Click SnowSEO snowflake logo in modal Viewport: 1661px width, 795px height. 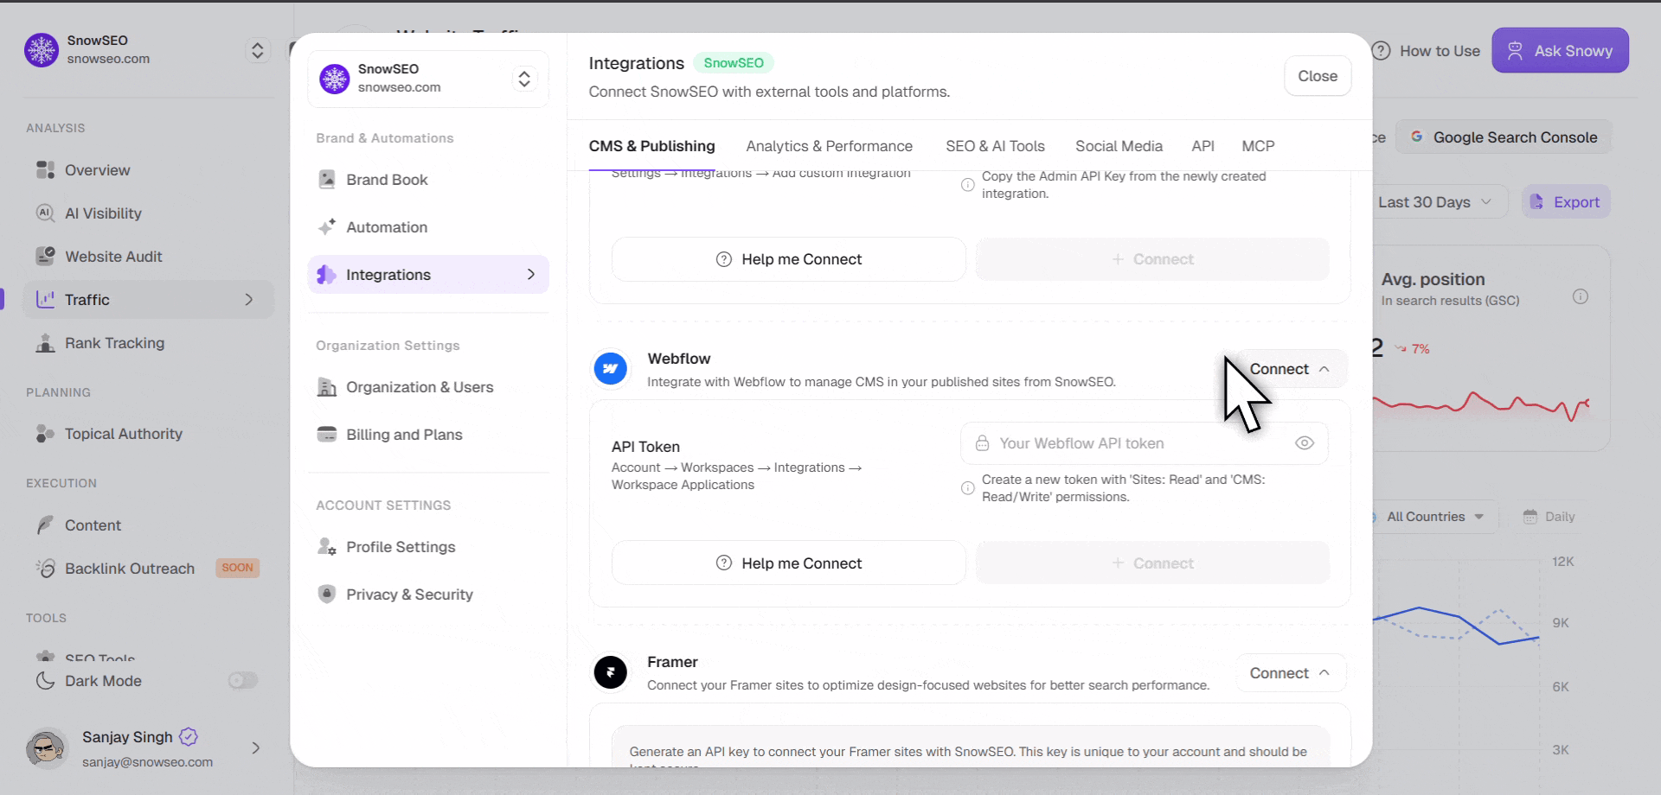pos(335,79)
